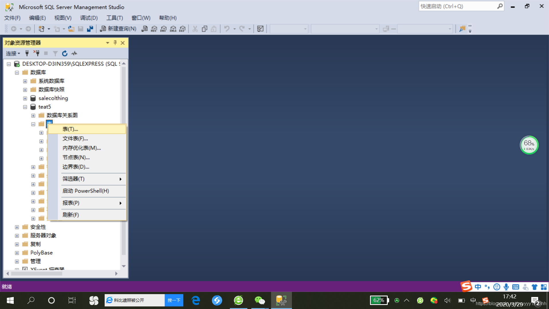Open the Edit menu
The image size is (549, 309).
37,18
